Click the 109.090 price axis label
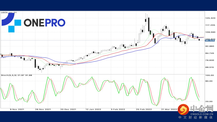 coord(210,32)
